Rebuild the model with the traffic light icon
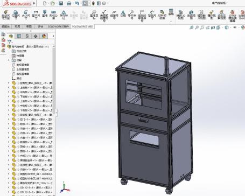245x196 pixels. tap(93, 3)
